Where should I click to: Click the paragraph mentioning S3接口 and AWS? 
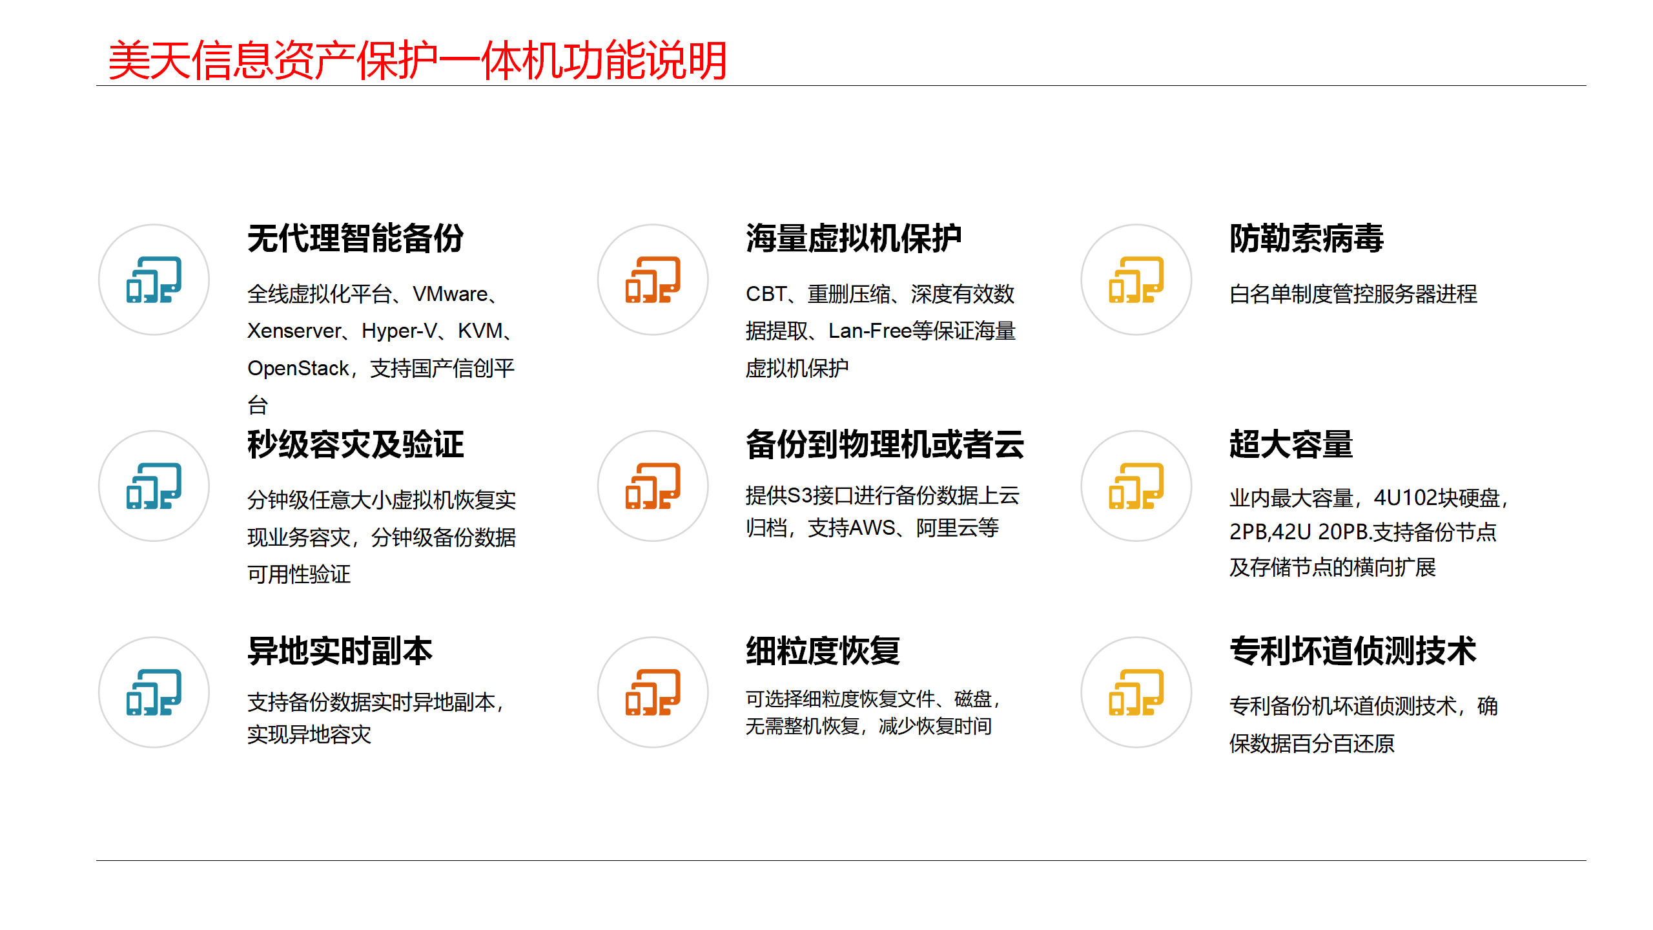[882, 512]
